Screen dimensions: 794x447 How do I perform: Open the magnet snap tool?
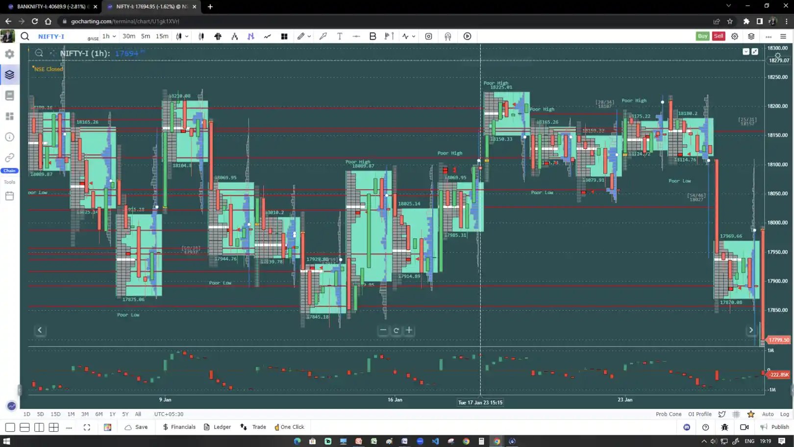447,36
